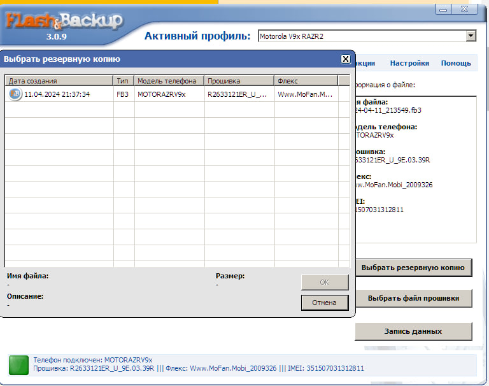Click Выбрать файл прошивки button
This screenshot has width=489, height=386.
(413, 298)
